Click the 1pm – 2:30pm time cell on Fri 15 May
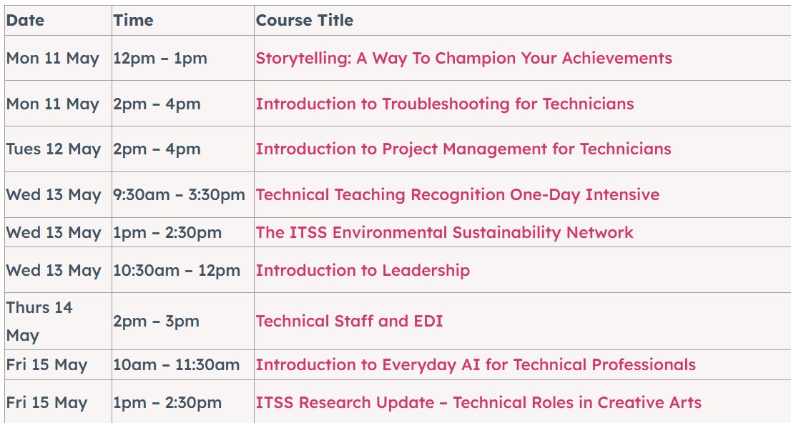791x423 pixels. tap(167, 403)
